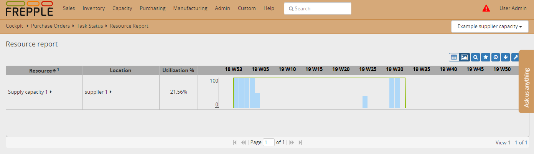
Task: Click the View 1 - 1 of 1 text
Action: pos(511,142)
